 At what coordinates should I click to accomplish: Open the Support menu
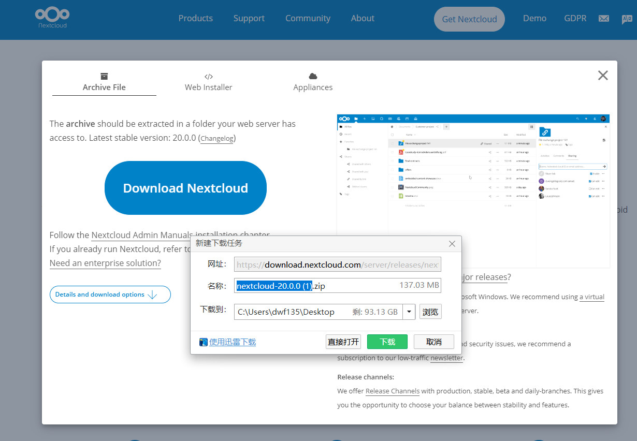click(249, 18)
